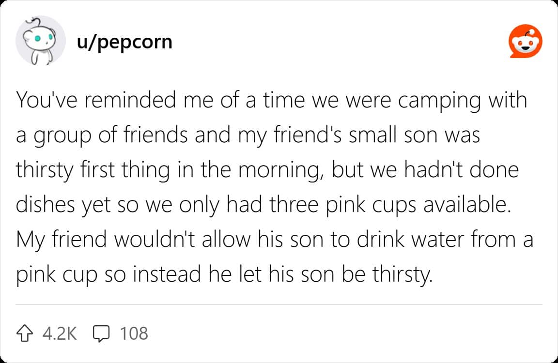Viewport: 558px width, 363px height.
Task: Toggle the orange logo's active state
Action: coord(526,40)
